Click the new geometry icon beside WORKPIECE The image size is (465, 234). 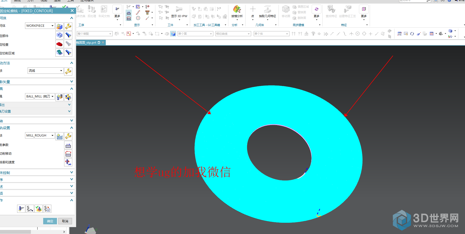pos(60,27)
